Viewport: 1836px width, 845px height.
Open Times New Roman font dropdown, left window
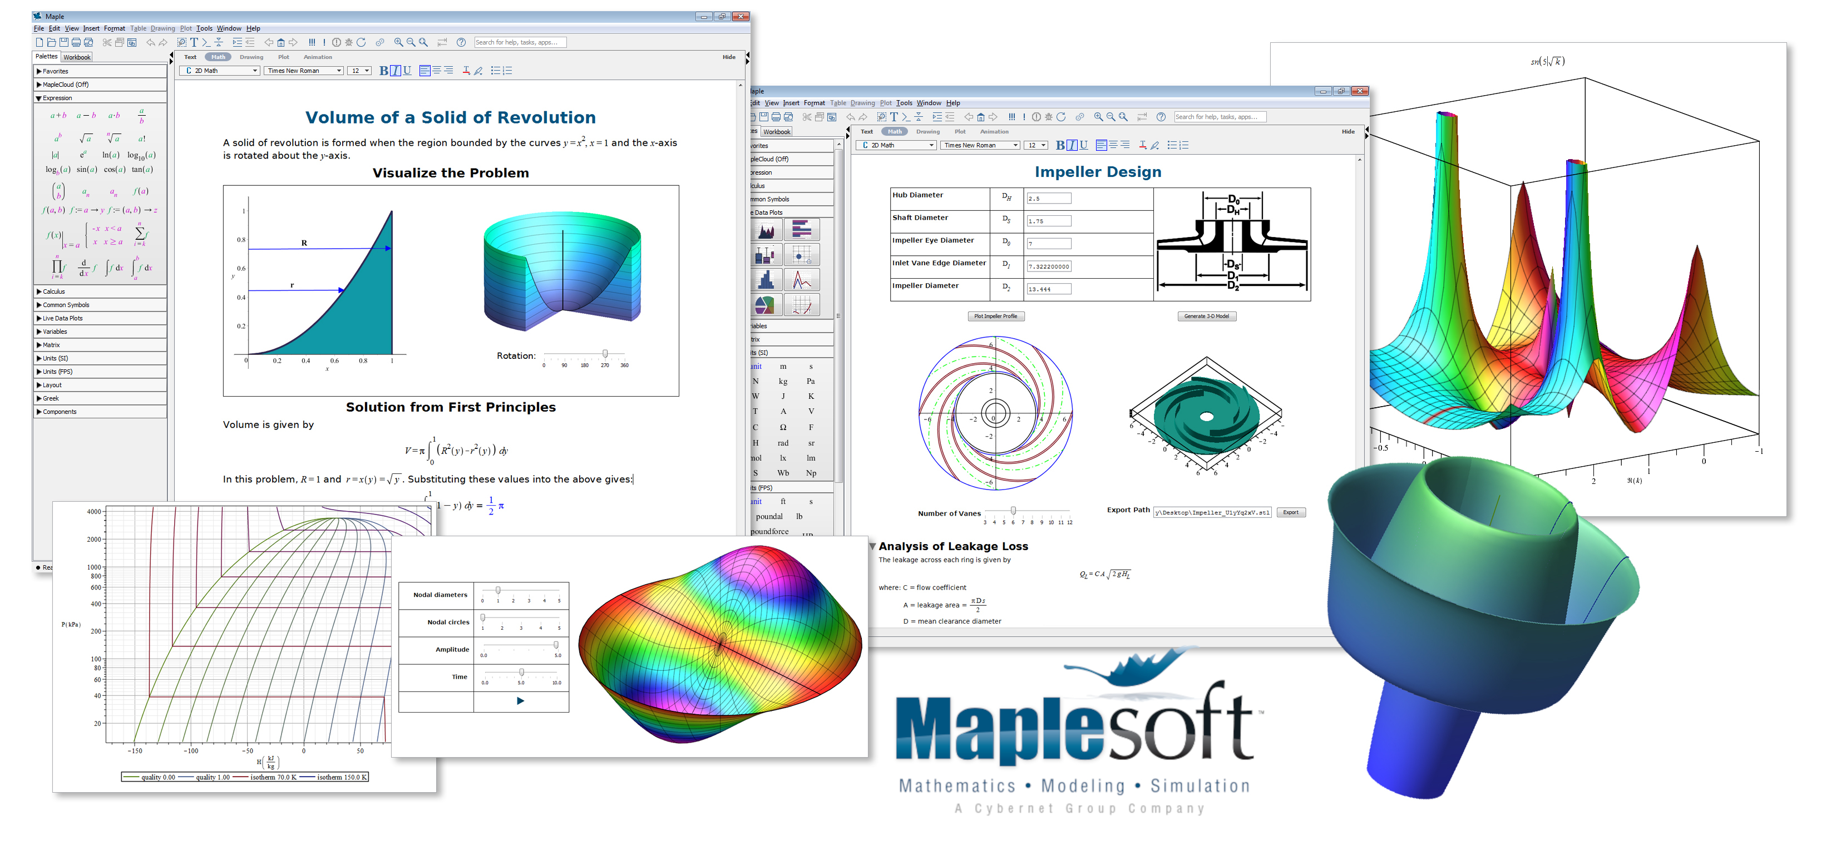(x=339, y=71)
